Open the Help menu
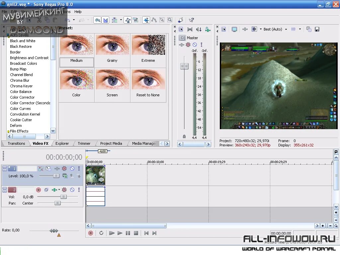 [78, 12]
